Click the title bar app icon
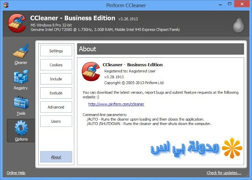Screen dimensions: 252x180 [x=6, y=5]
